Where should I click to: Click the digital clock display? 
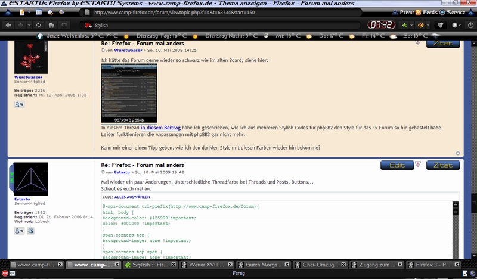point(380,25)
